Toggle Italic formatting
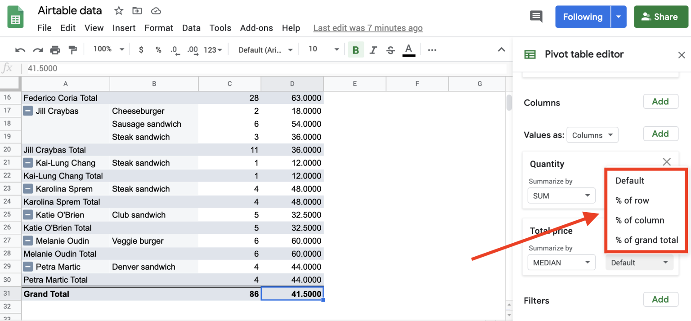691x321 pixels. (x=373, y=49)
